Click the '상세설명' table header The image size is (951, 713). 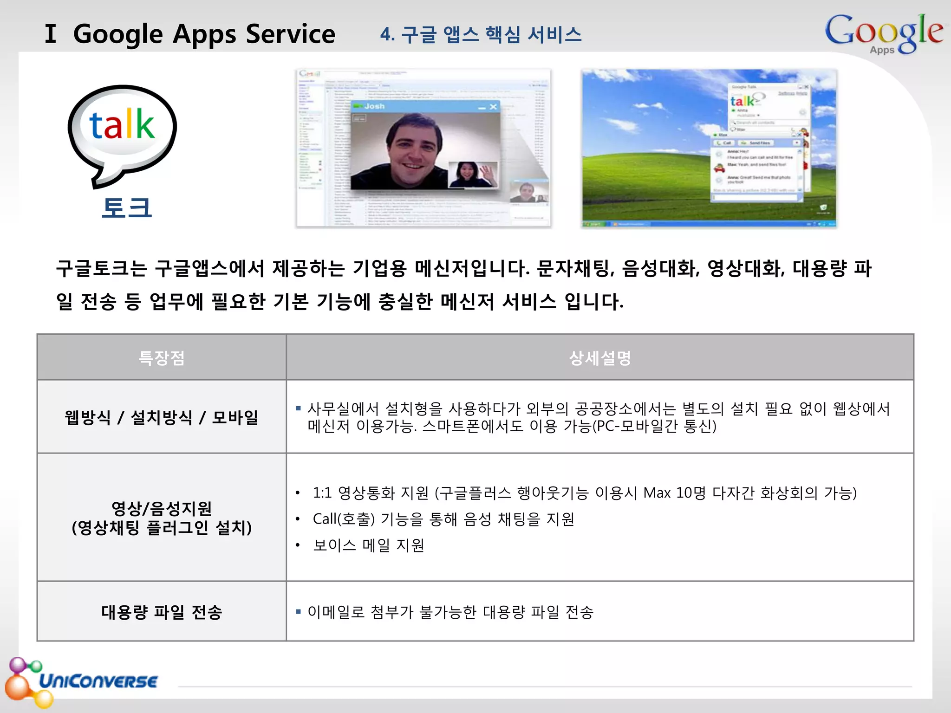600,357
